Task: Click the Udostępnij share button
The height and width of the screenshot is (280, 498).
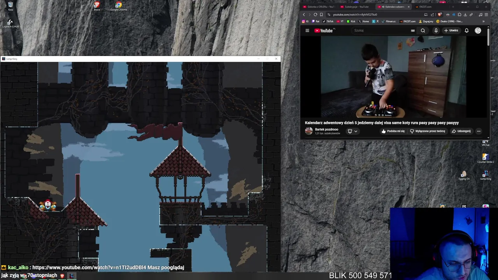Action: pyautogui.click(x=461, y=131)
